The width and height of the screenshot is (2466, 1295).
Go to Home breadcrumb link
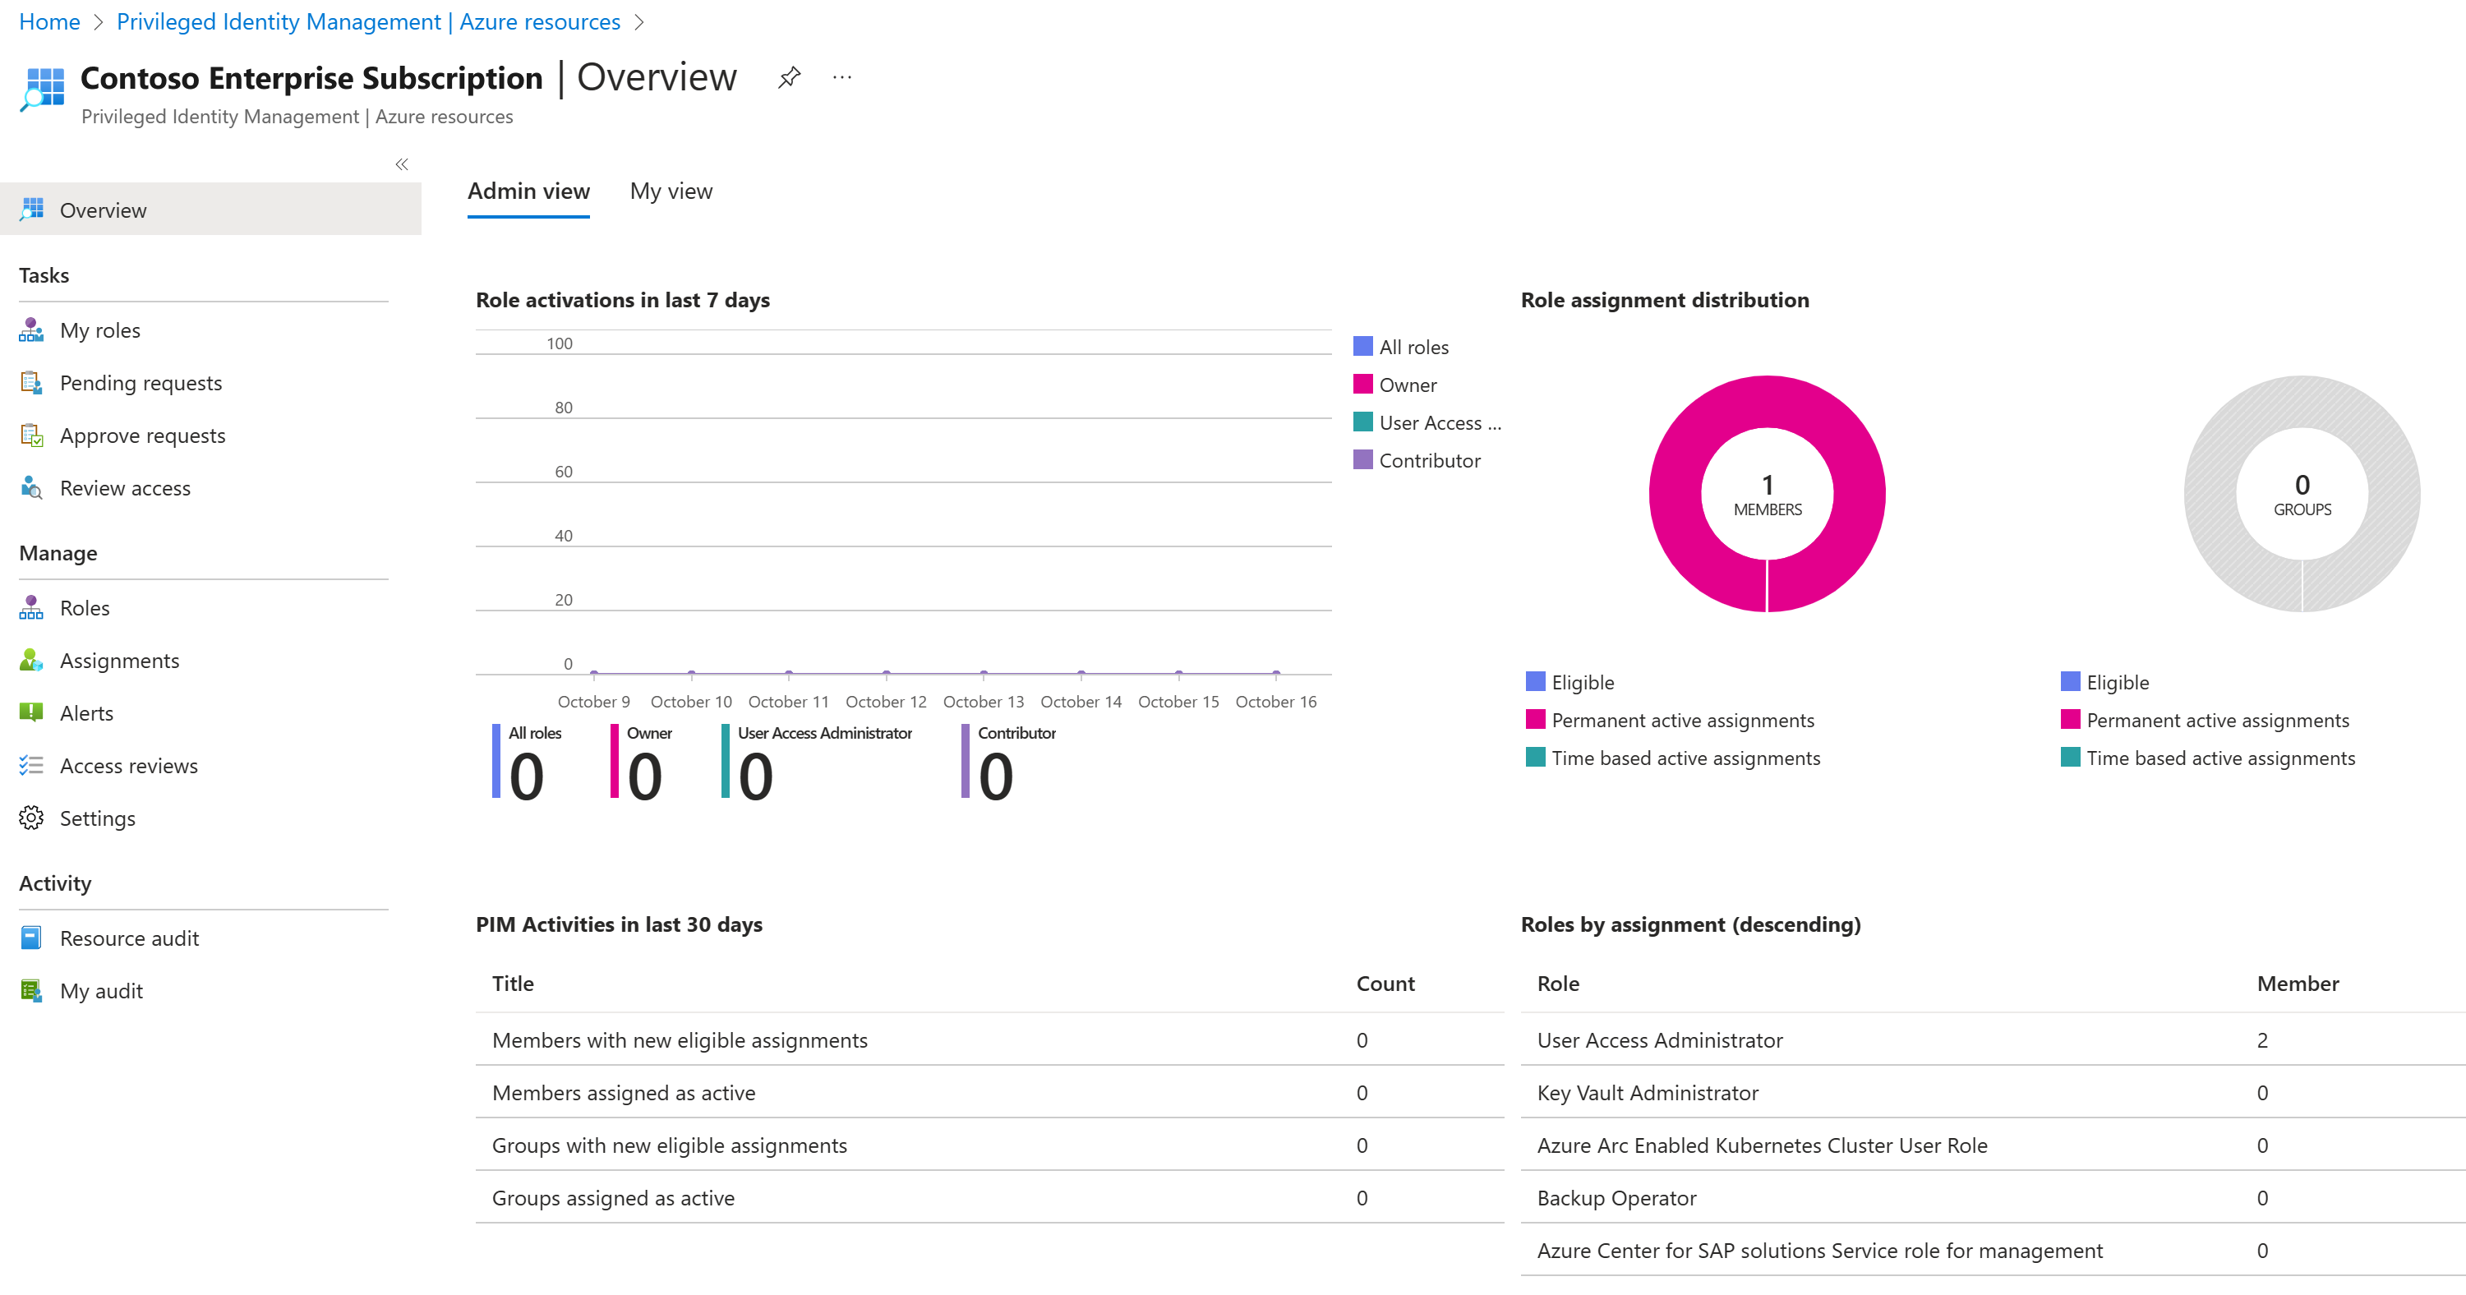tap(50, 21)
